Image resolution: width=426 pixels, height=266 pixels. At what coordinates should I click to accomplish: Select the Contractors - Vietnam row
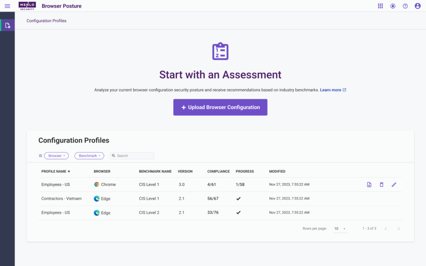coord(62,199)
